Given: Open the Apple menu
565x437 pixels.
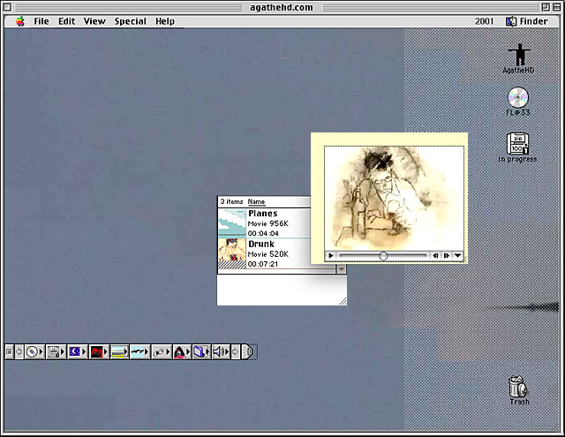Looking at the screenshot, I should 20,21.
